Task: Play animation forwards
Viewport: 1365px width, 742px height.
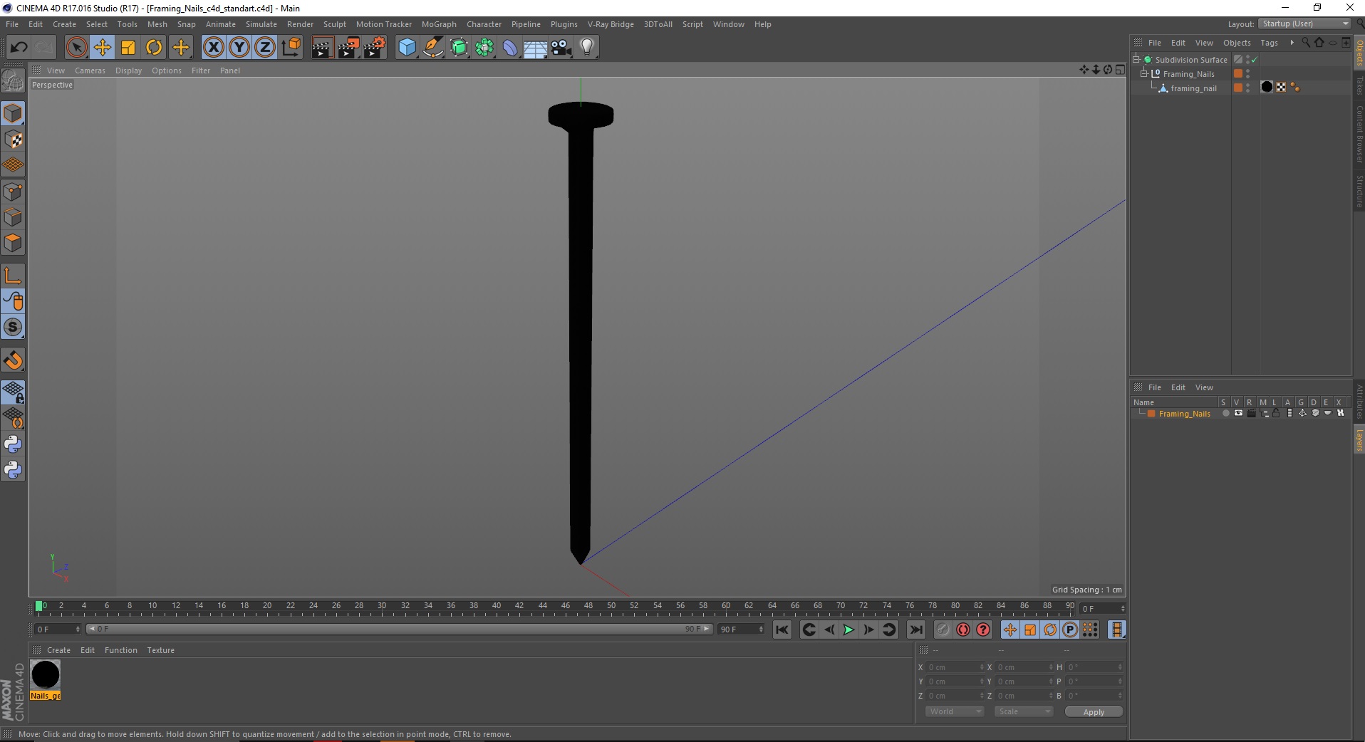Action: pos(848,629)
